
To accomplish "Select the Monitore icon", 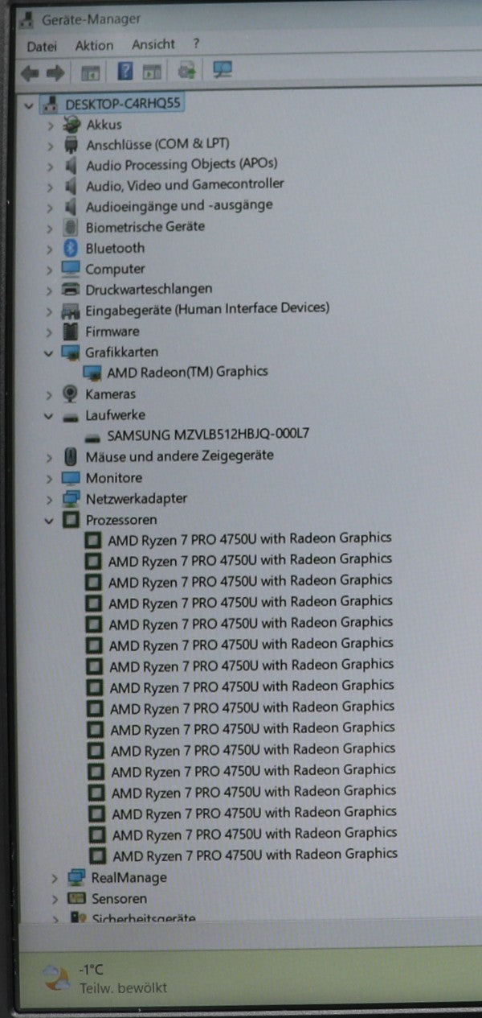I will tap(71, 477).
